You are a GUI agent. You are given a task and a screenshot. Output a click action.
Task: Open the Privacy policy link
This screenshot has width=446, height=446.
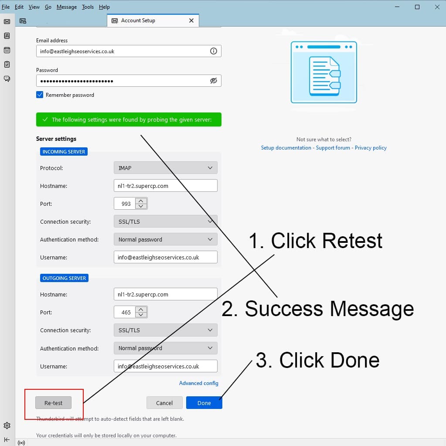point(370,148)
